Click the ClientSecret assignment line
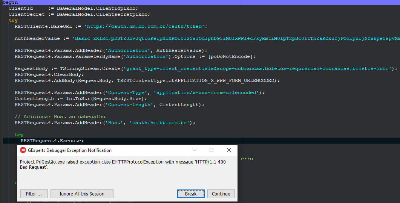 click(79, 15)
